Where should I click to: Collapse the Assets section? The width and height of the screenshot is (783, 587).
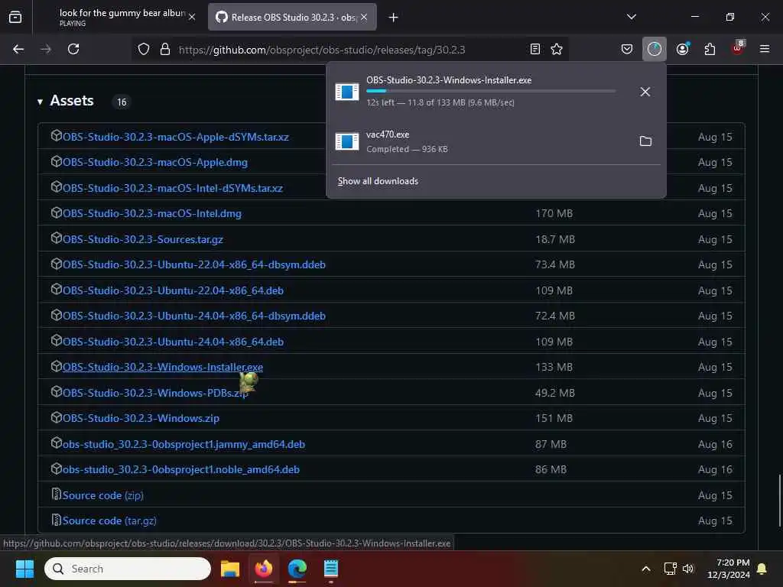click(40, 102)
